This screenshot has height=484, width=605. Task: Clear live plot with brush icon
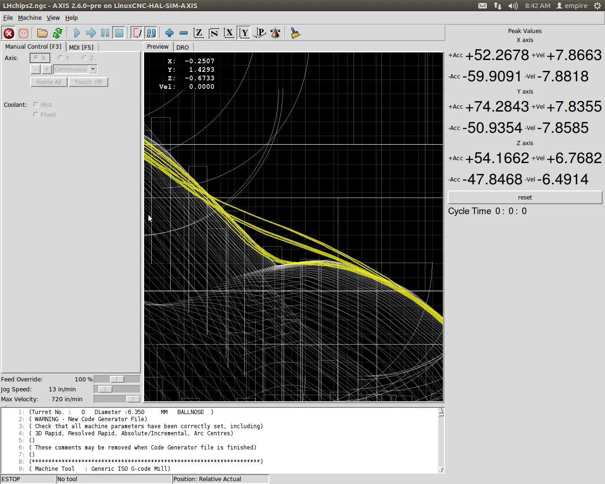point(295,33)
